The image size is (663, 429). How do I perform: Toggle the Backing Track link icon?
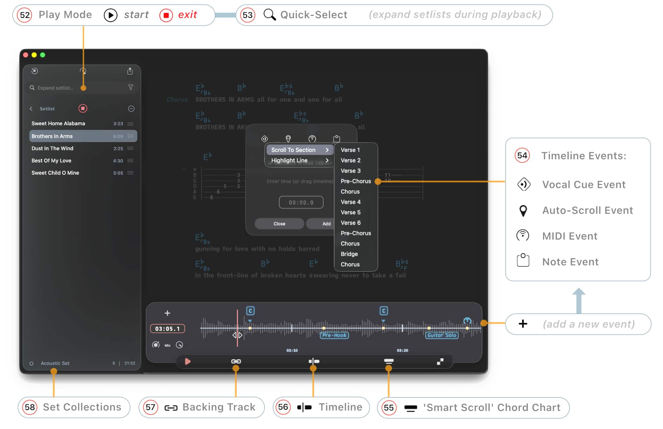pos(236,361)
